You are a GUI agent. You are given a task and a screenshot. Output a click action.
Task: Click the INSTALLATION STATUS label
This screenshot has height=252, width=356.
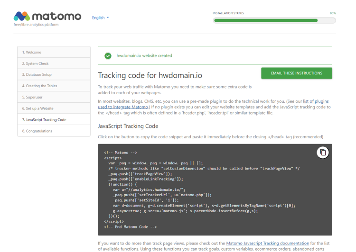228,13
